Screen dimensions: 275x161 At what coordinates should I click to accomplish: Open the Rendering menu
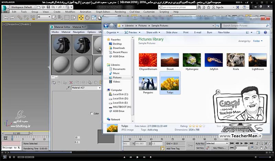point(120,12)
